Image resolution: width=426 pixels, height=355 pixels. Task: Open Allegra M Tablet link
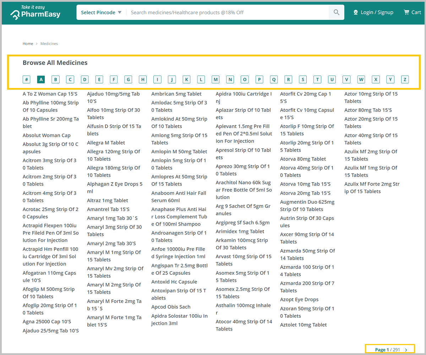pos(106,143)
